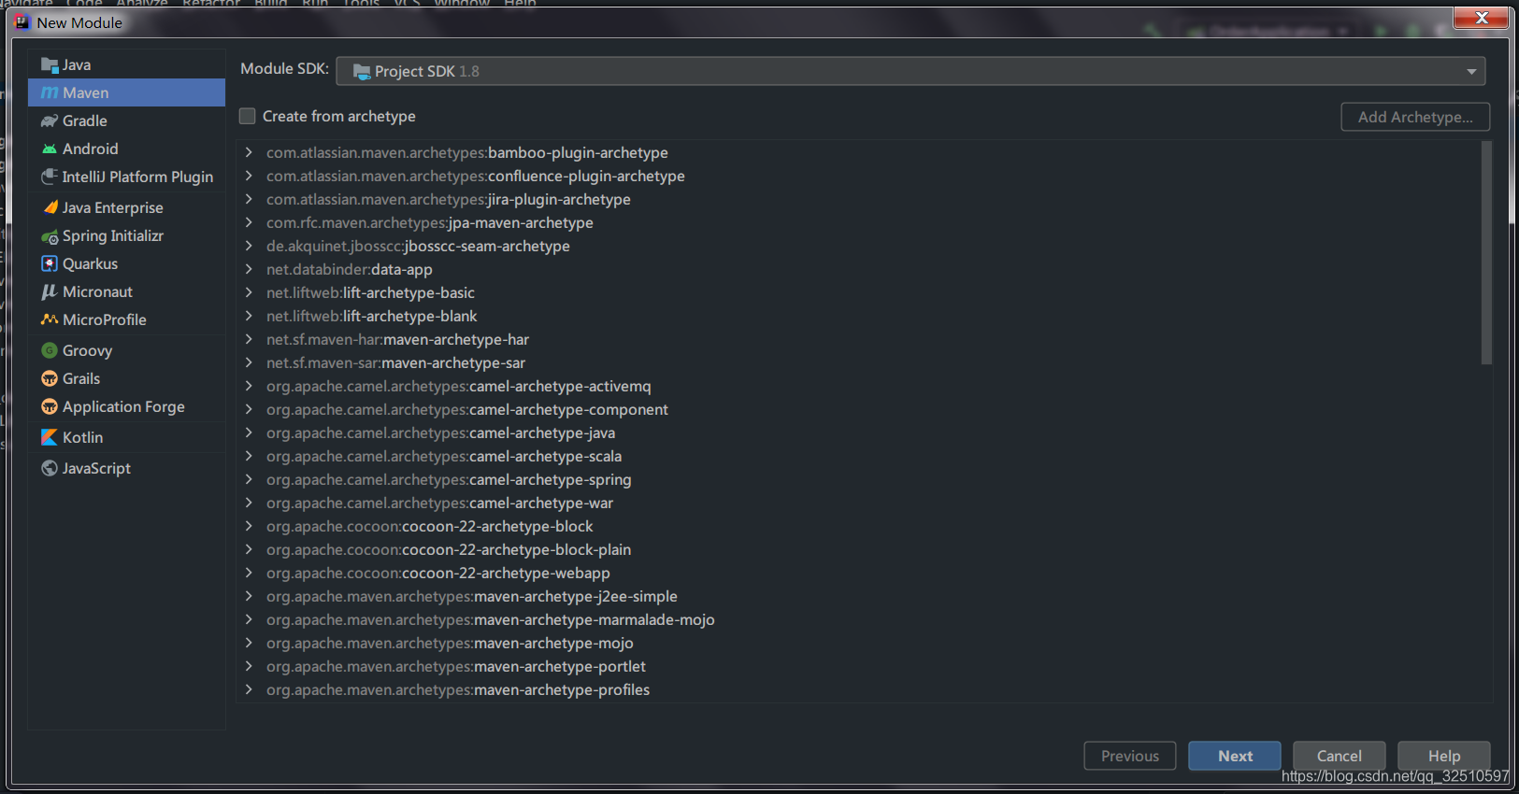Click the JavaScript globe icon
Screen dimensions: 1519x794
pyautogui.click(x=50, y=468)
